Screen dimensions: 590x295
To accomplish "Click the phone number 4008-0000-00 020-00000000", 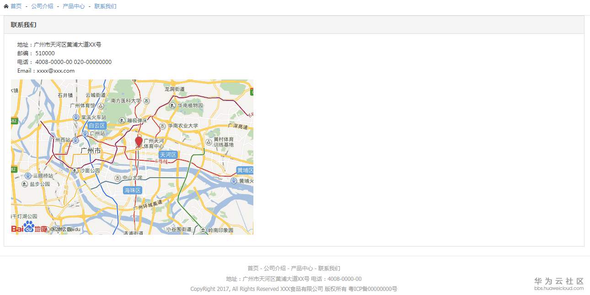I will [73, 62].
